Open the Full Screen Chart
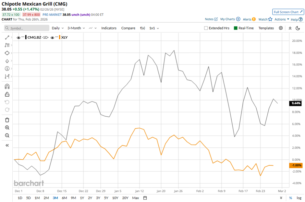 [288, 12]
